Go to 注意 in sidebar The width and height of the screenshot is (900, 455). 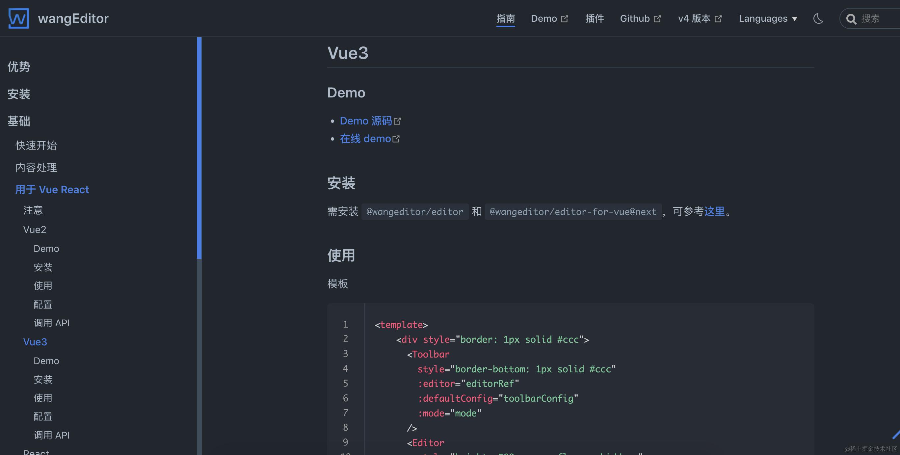pyautogui.click(x=33, y=210)
